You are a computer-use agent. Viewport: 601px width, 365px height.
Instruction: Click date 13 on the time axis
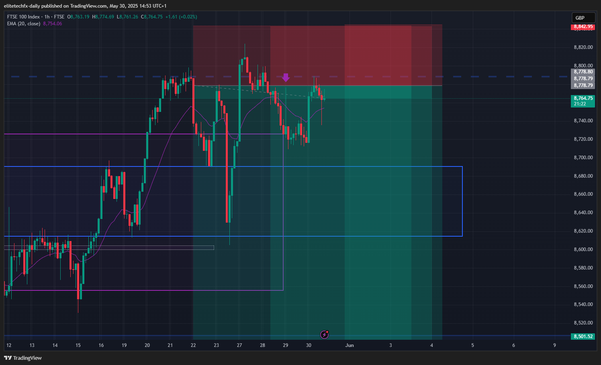pos(32,345)
